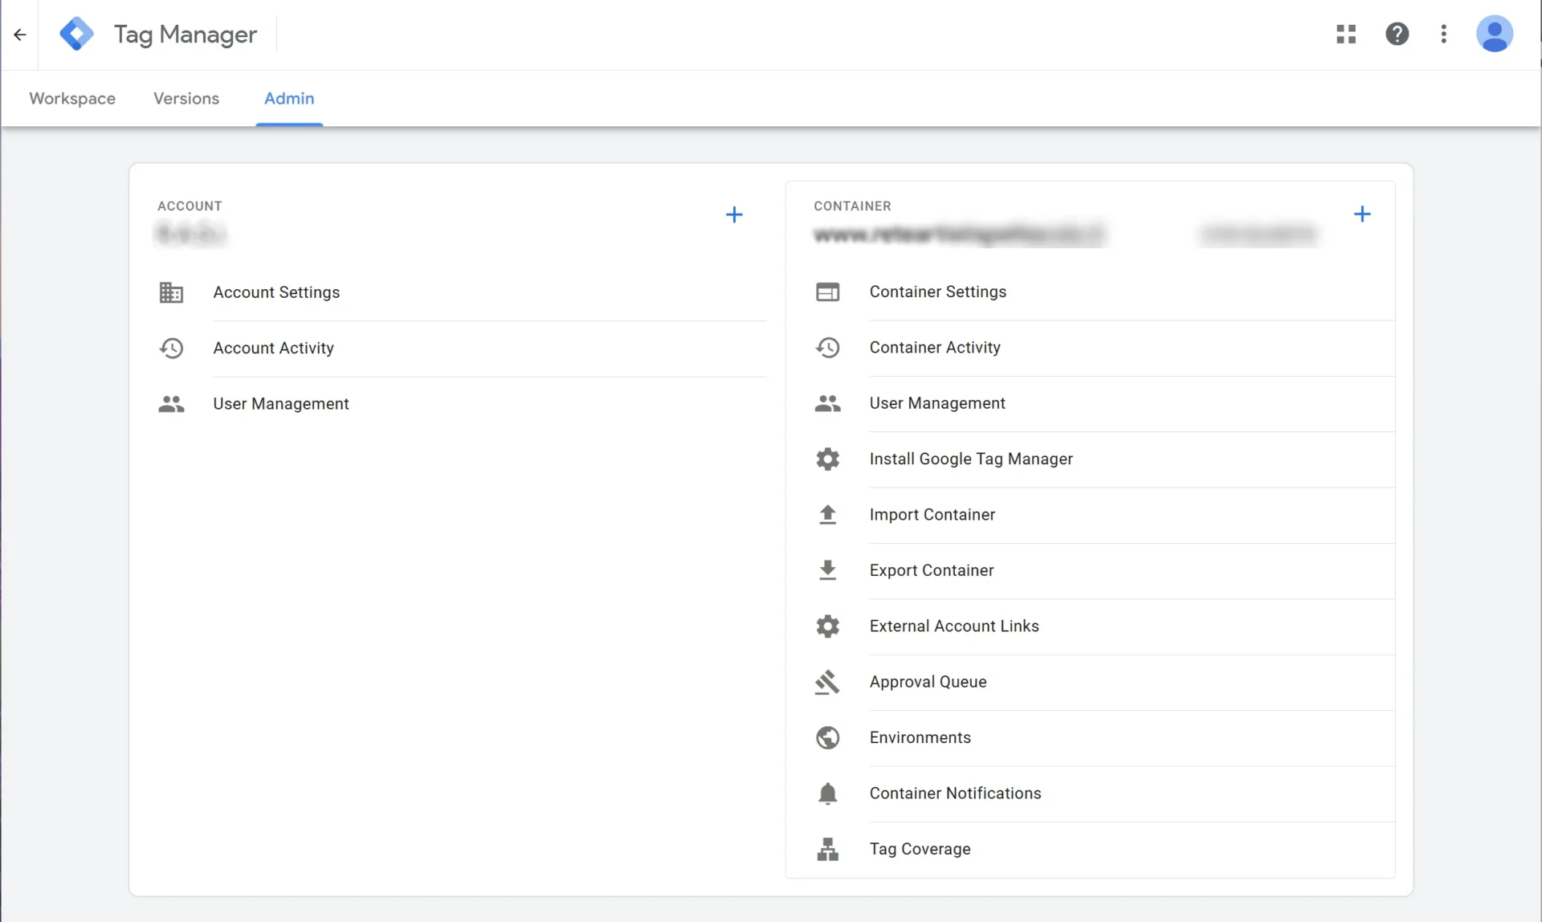Select the Install Google Tag Manager option
This screenshot has height=922, width=1542.
pos(971,459)
